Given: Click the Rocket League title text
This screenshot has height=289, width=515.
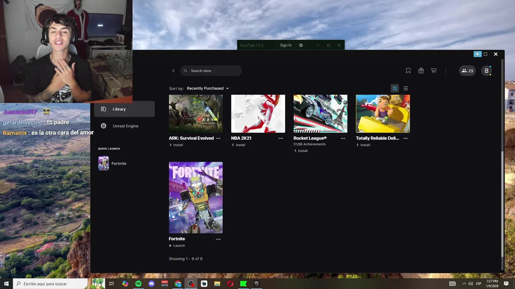Looking at the screenshot, I should 310,138.
